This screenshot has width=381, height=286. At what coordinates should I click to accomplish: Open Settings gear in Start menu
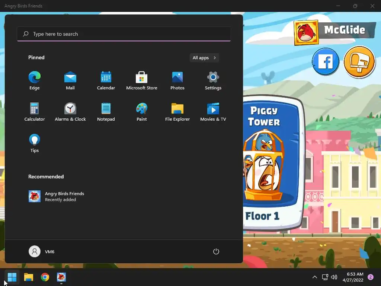(213, 81)
